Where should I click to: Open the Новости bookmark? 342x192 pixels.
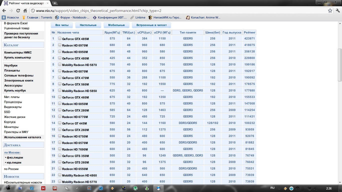click(x=11, y=17)
